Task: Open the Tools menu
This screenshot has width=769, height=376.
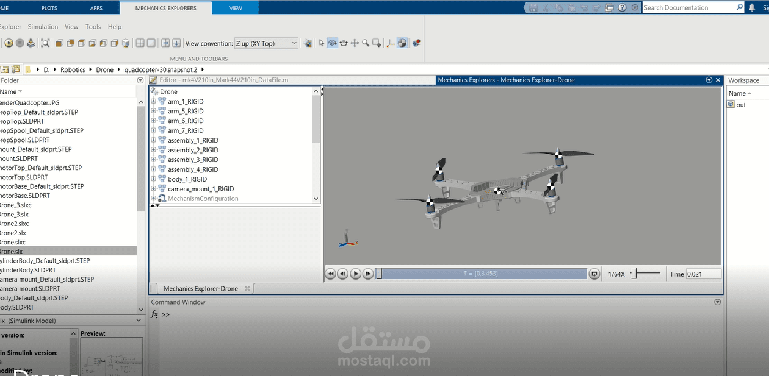Action: pyautogui.click(x=93, y=27)
